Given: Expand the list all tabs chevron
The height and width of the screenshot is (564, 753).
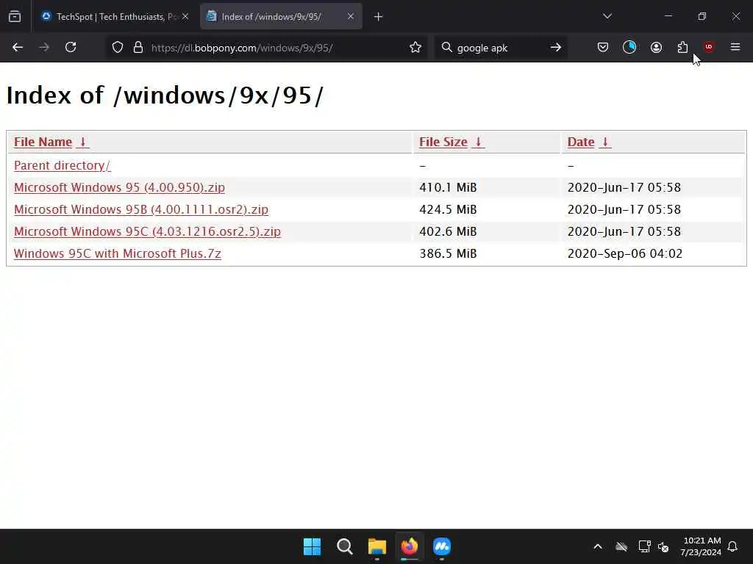Looking at the screenshot, I should pyautogui.click(x=607, y=16).
